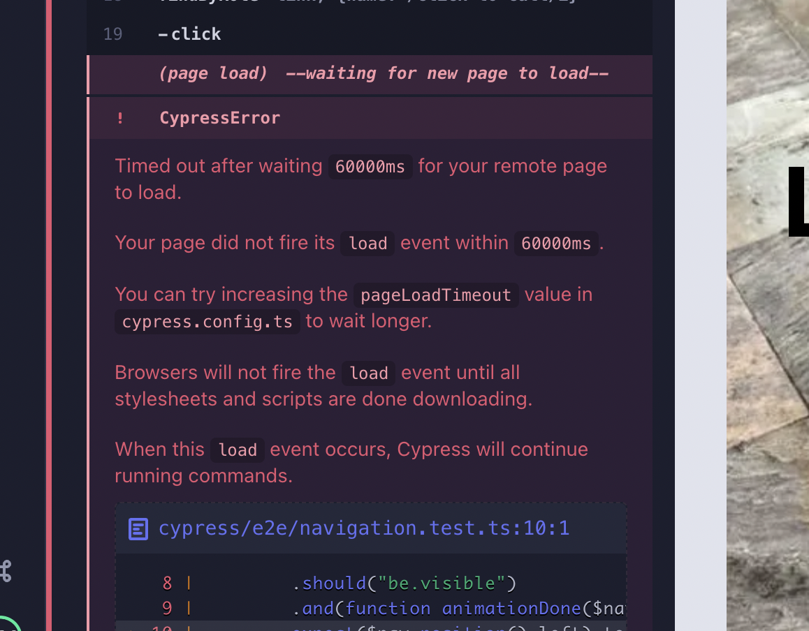809x631 pixels.
Task: Click the first 60000ms timeout value
Action: click(370, 167)
